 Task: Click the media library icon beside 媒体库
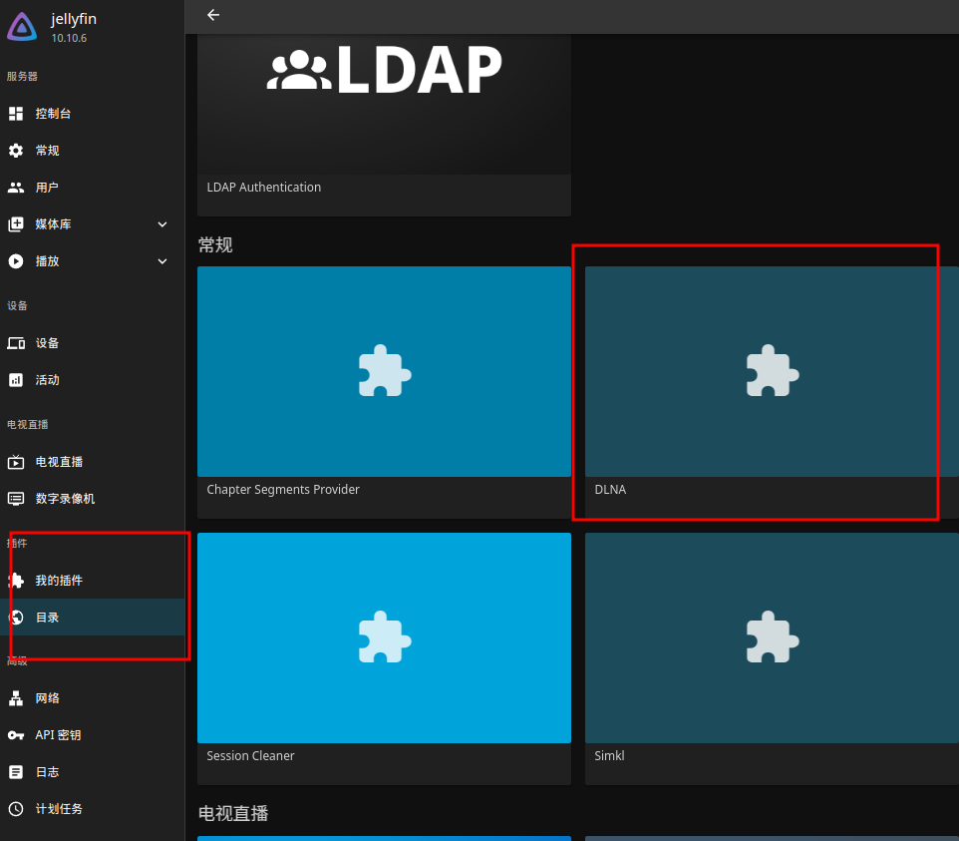tap(16, 224)
